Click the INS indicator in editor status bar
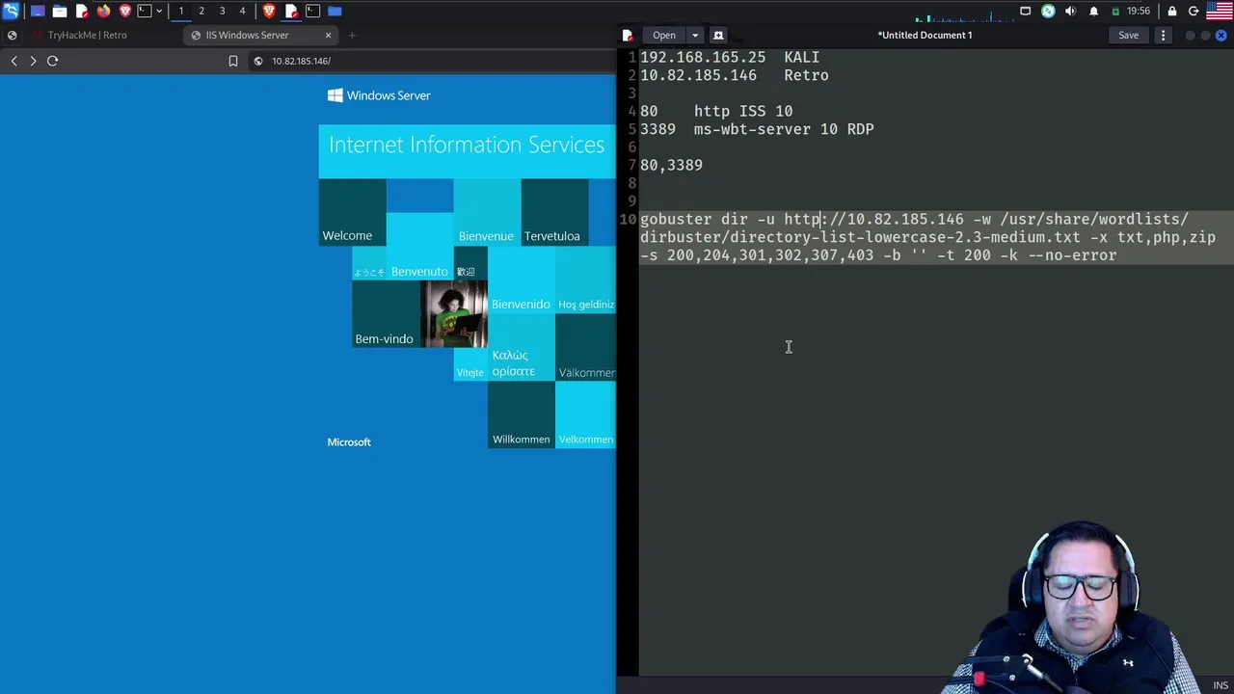1234x694 pixels. pos(1221,685)
